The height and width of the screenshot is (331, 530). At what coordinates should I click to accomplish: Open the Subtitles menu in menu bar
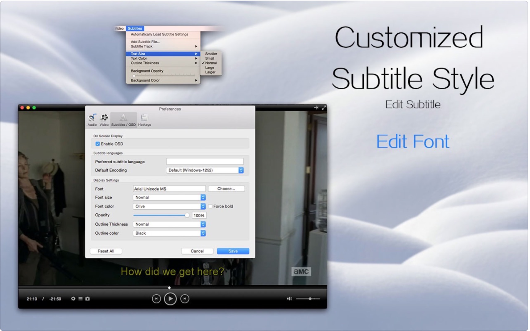pyautogui.click(x=135, y=28)
